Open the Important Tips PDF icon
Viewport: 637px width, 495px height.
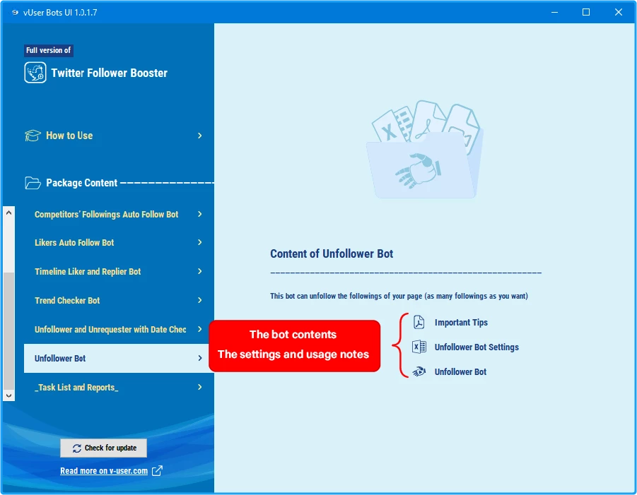pos(419,322)
